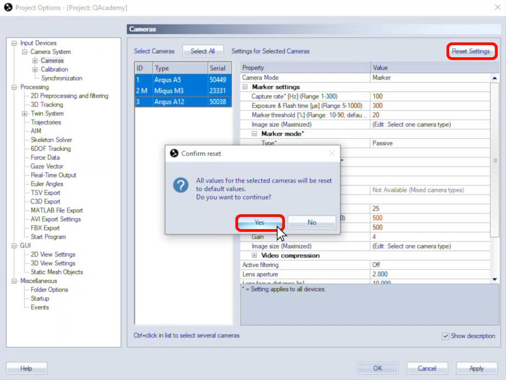Decline the reset with No button

pyautogui.click(x=312, y=222)
